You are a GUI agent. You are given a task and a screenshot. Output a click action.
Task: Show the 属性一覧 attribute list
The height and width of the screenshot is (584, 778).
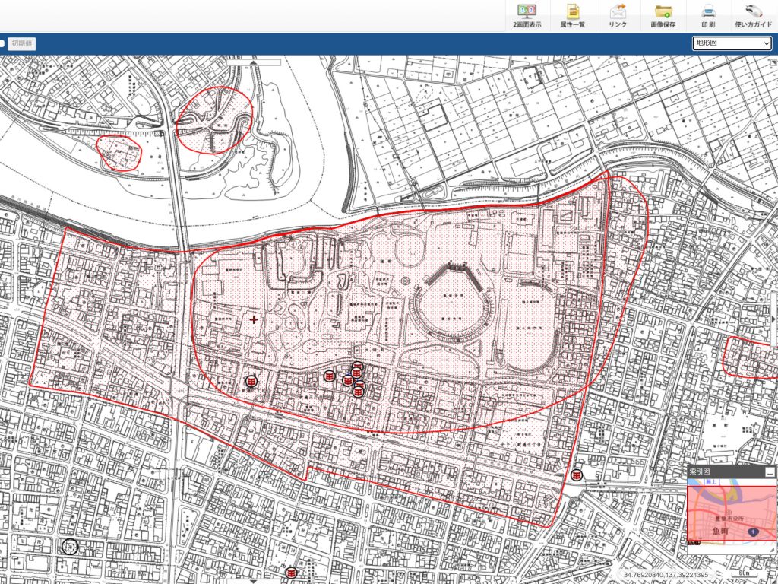click(573, 16)
